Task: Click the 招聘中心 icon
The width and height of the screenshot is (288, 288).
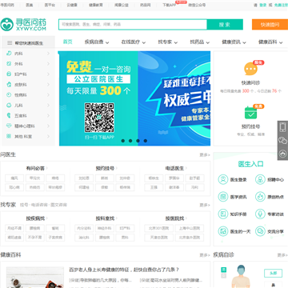Action: 260,180
